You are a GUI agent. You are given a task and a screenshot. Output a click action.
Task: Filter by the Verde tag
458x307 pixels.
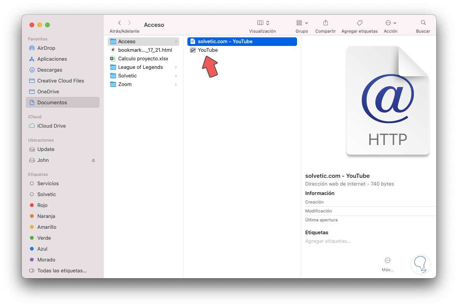63,238
